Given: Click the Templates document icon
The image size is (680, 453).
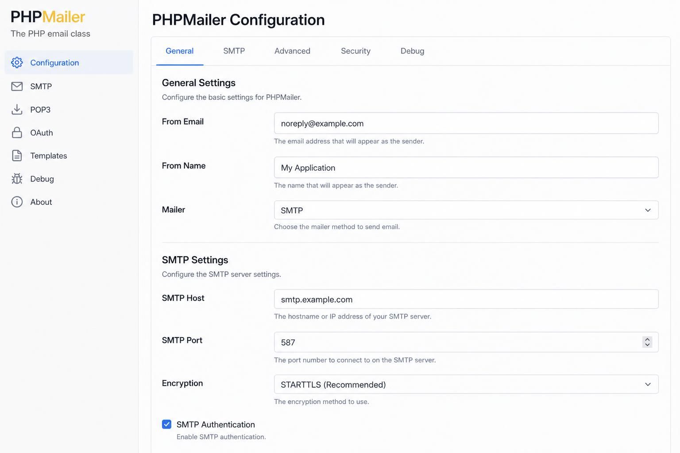Looking at the screenshot, I should pos(17,155).
